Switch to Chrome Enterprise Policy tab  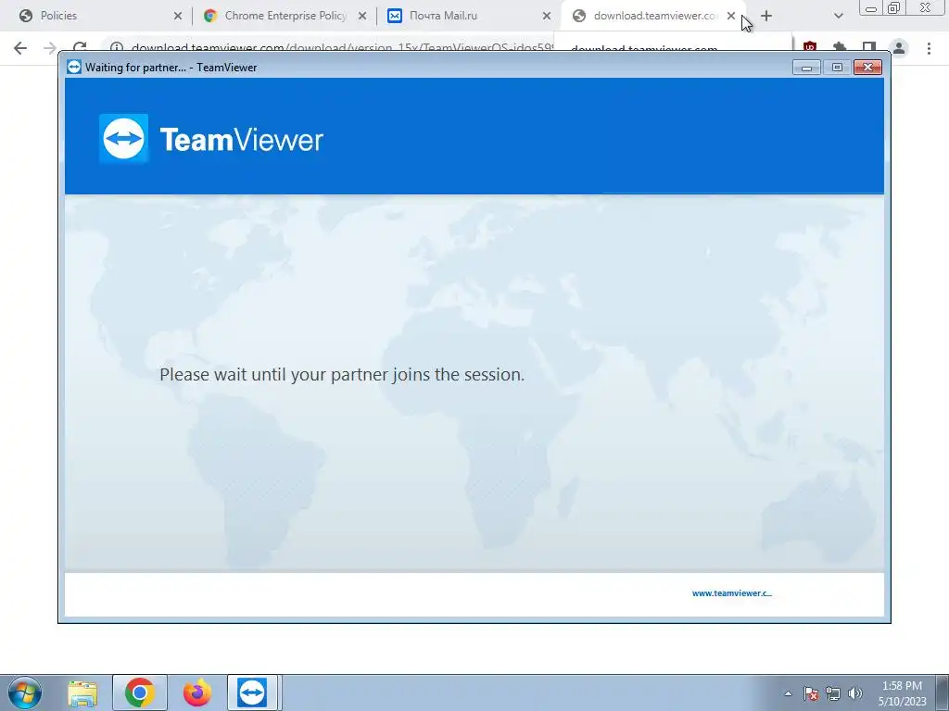(x=285, y=16)
